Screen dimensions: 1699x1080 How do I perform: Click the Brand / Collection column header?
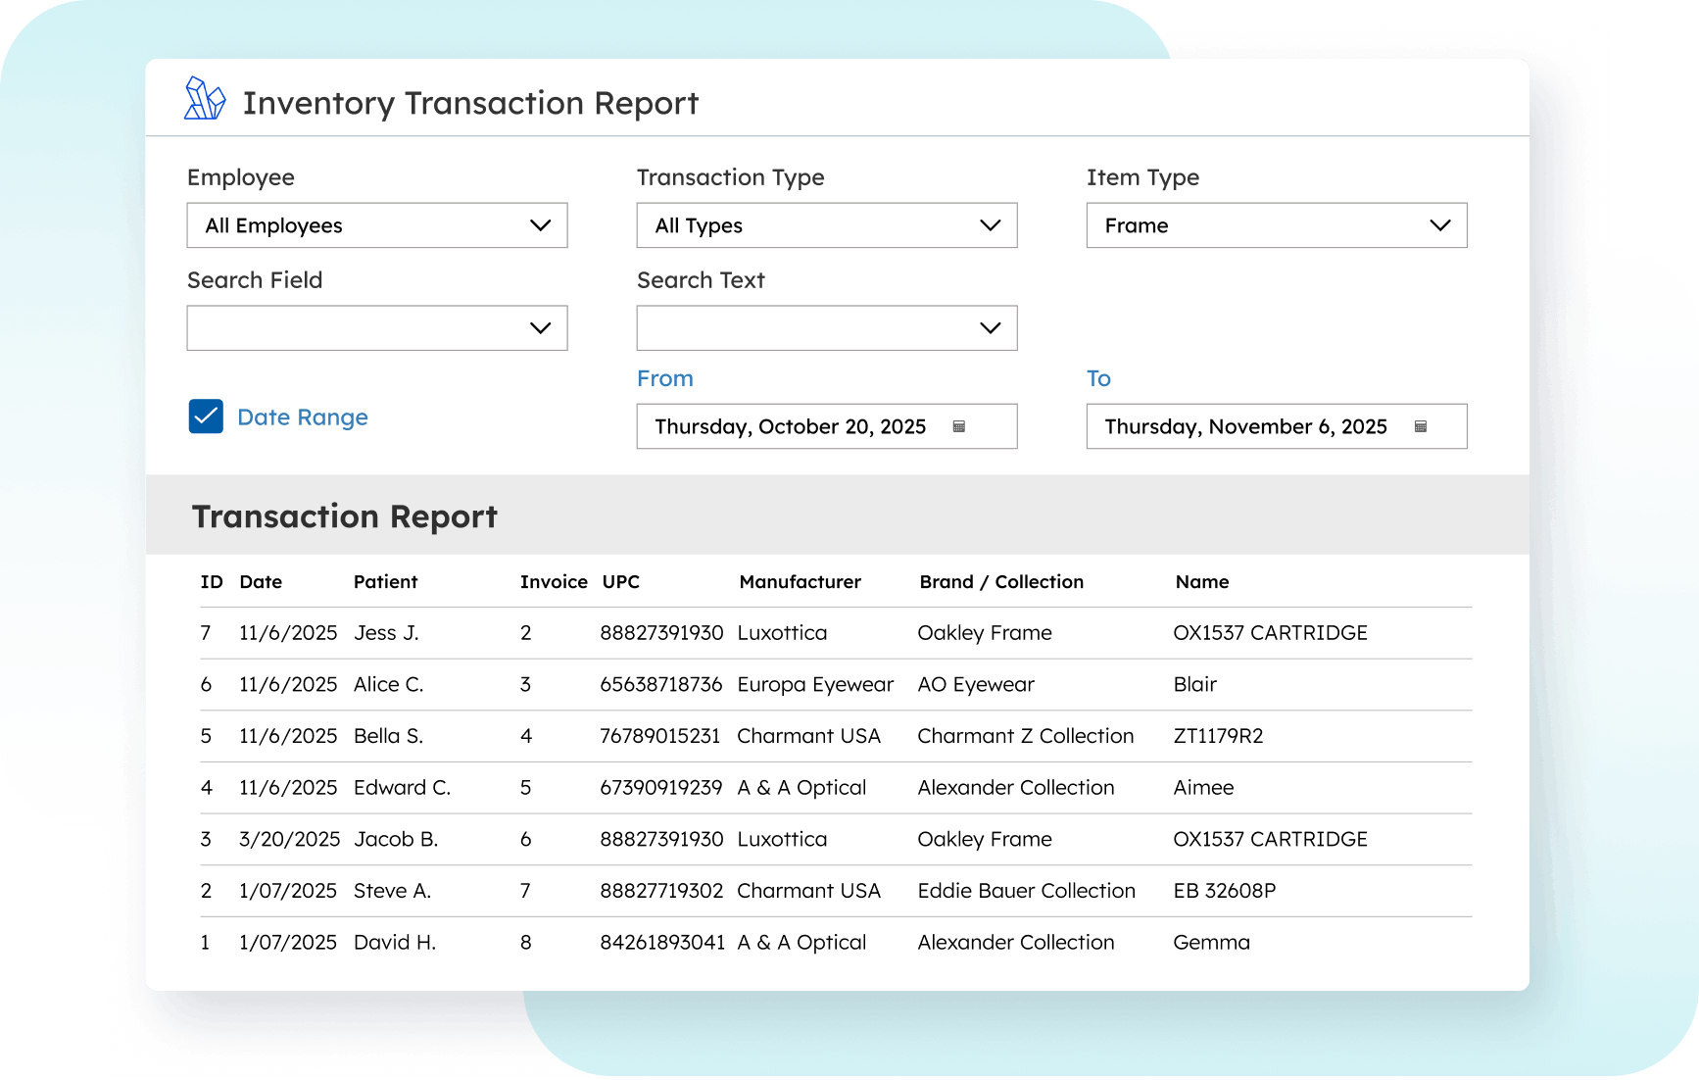1000,582
